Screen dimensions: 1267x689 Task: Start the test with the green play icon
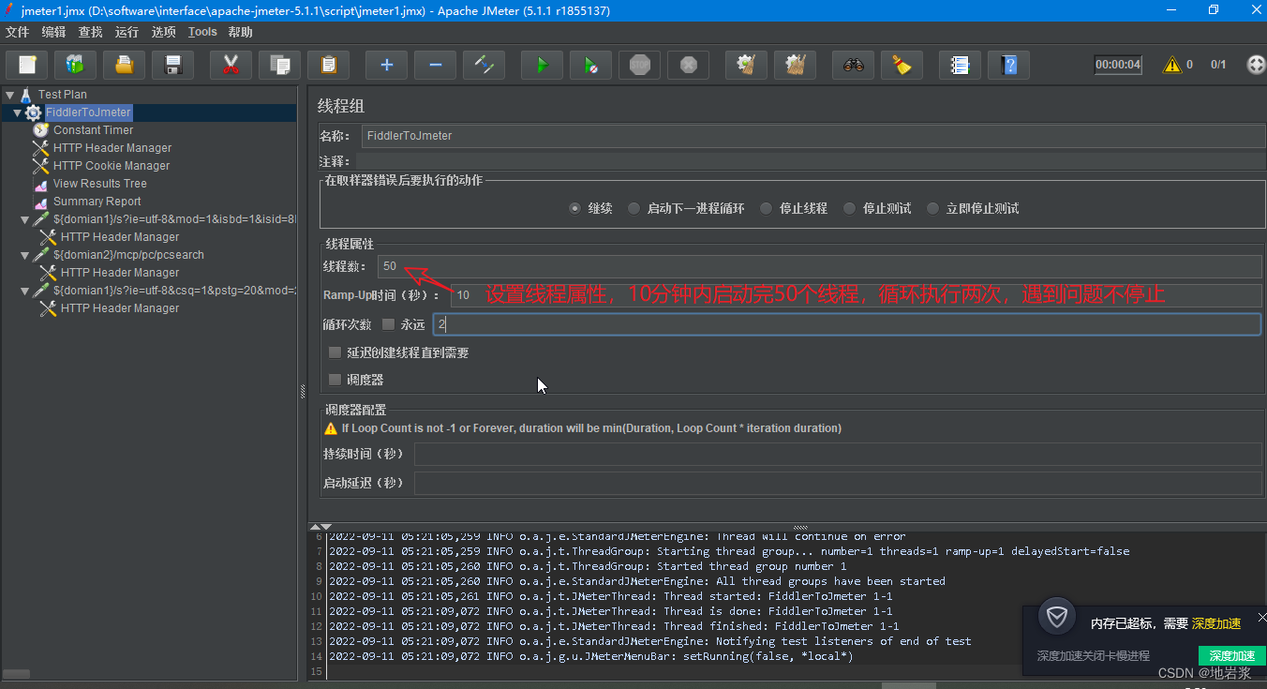(542, 65)
